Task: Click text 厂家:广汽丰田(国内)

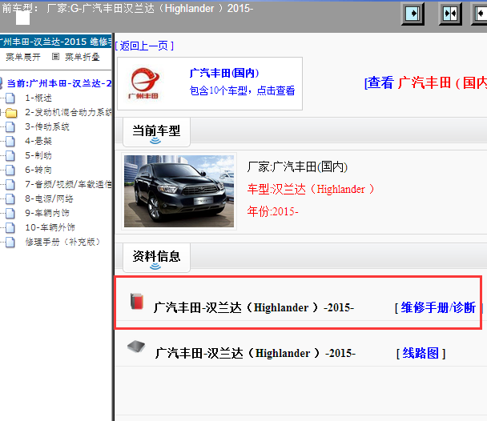Action: tap(297, 167)
